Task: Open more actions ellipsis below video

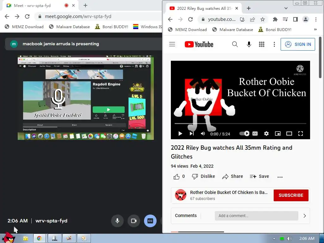Action: point(280,177)
